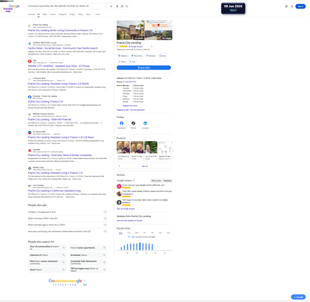The image size is (310, 302).
Task: Expand the map with the fullscreen icon
Action: pyautogui.click(x=170, y=22)
